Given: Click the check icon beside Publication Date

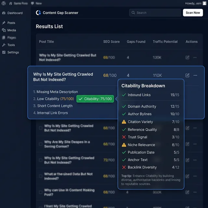Looking at the screenshot, I should click(124, 152).
